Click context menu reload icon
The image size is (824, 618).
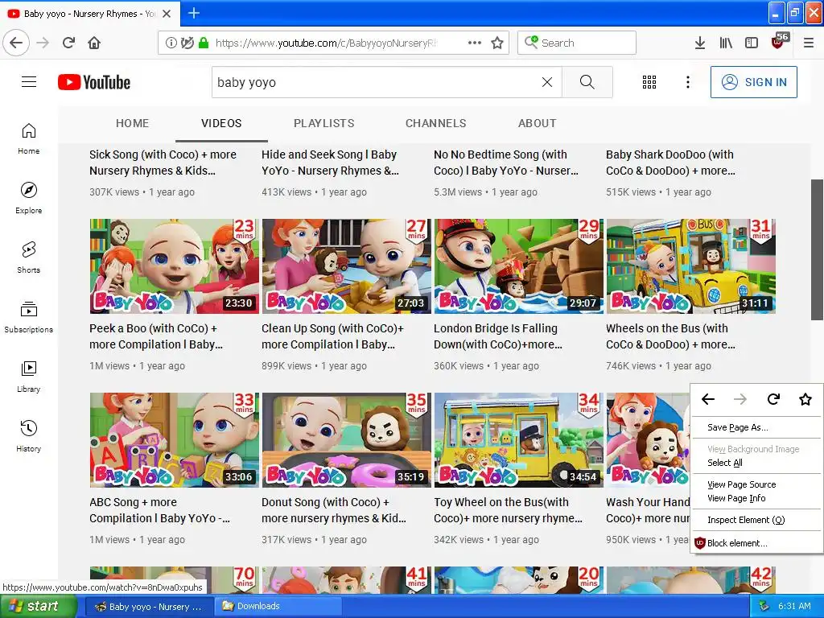(773, 399)
